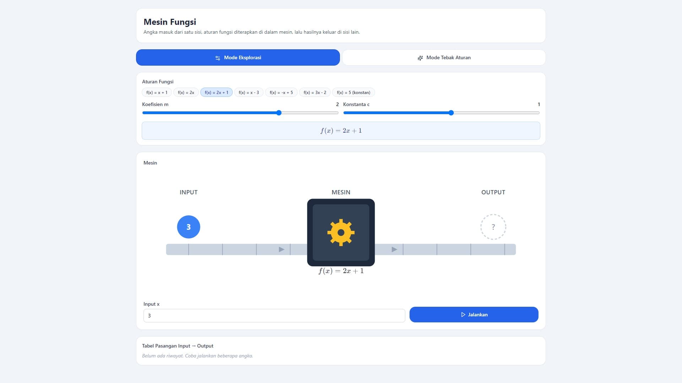This screenshot has height=383, width=682.
Task: Pick the f(x) = 3x - 2 preset
Action: (x=315, y=93)
